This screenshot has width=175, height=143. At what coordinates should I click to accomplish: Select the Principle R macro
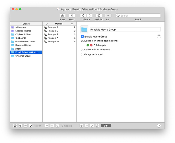[59, 27]
